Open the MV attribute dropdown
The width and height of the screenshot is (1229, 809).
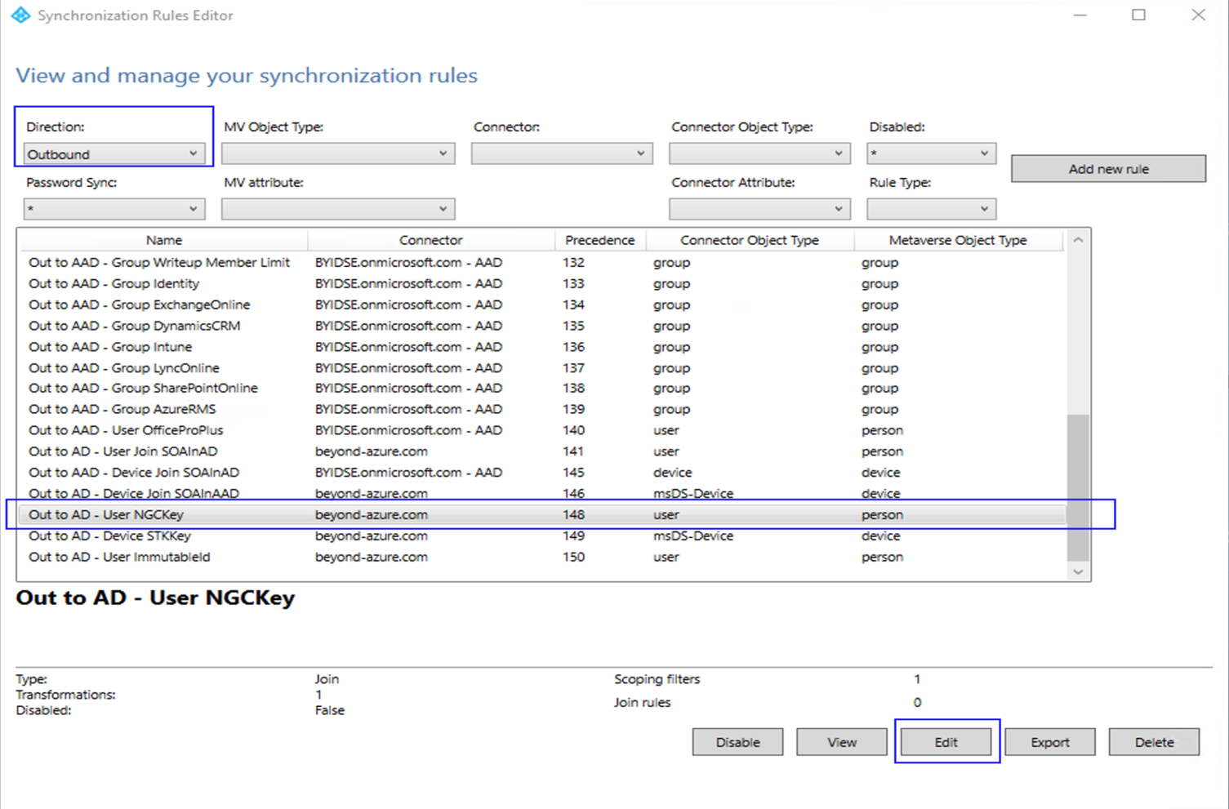tap(337, 208)
